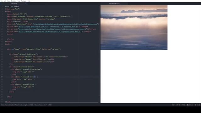Click the ul carousel-indicators line
Screen dimensions: 201x113
[24, 54]
